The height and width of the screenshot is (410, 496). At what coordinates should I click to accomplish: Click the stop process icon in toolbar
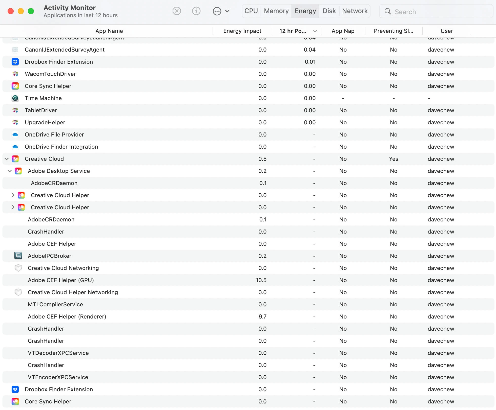177,11
